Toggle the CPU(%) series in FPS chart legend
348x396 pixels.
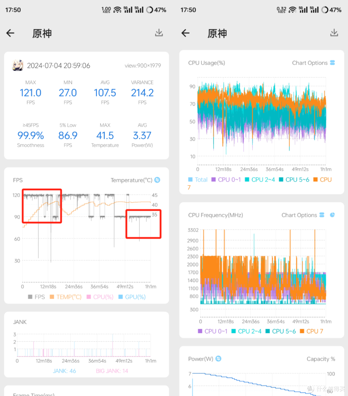(x=100, y=297)
